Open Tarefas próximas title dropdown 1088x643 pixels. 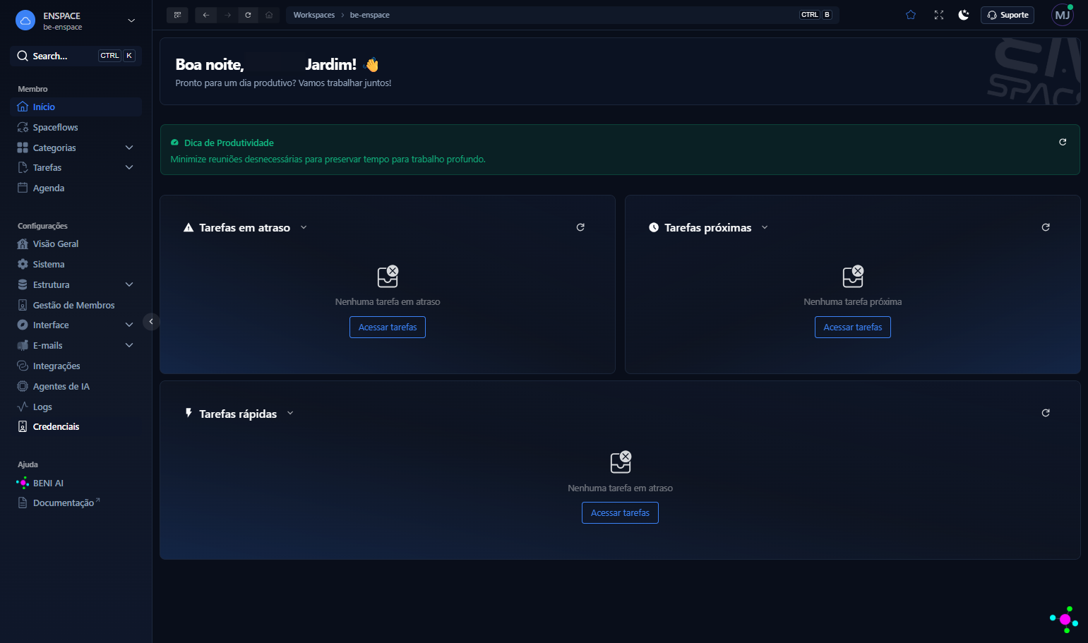(x=765, y=227)
